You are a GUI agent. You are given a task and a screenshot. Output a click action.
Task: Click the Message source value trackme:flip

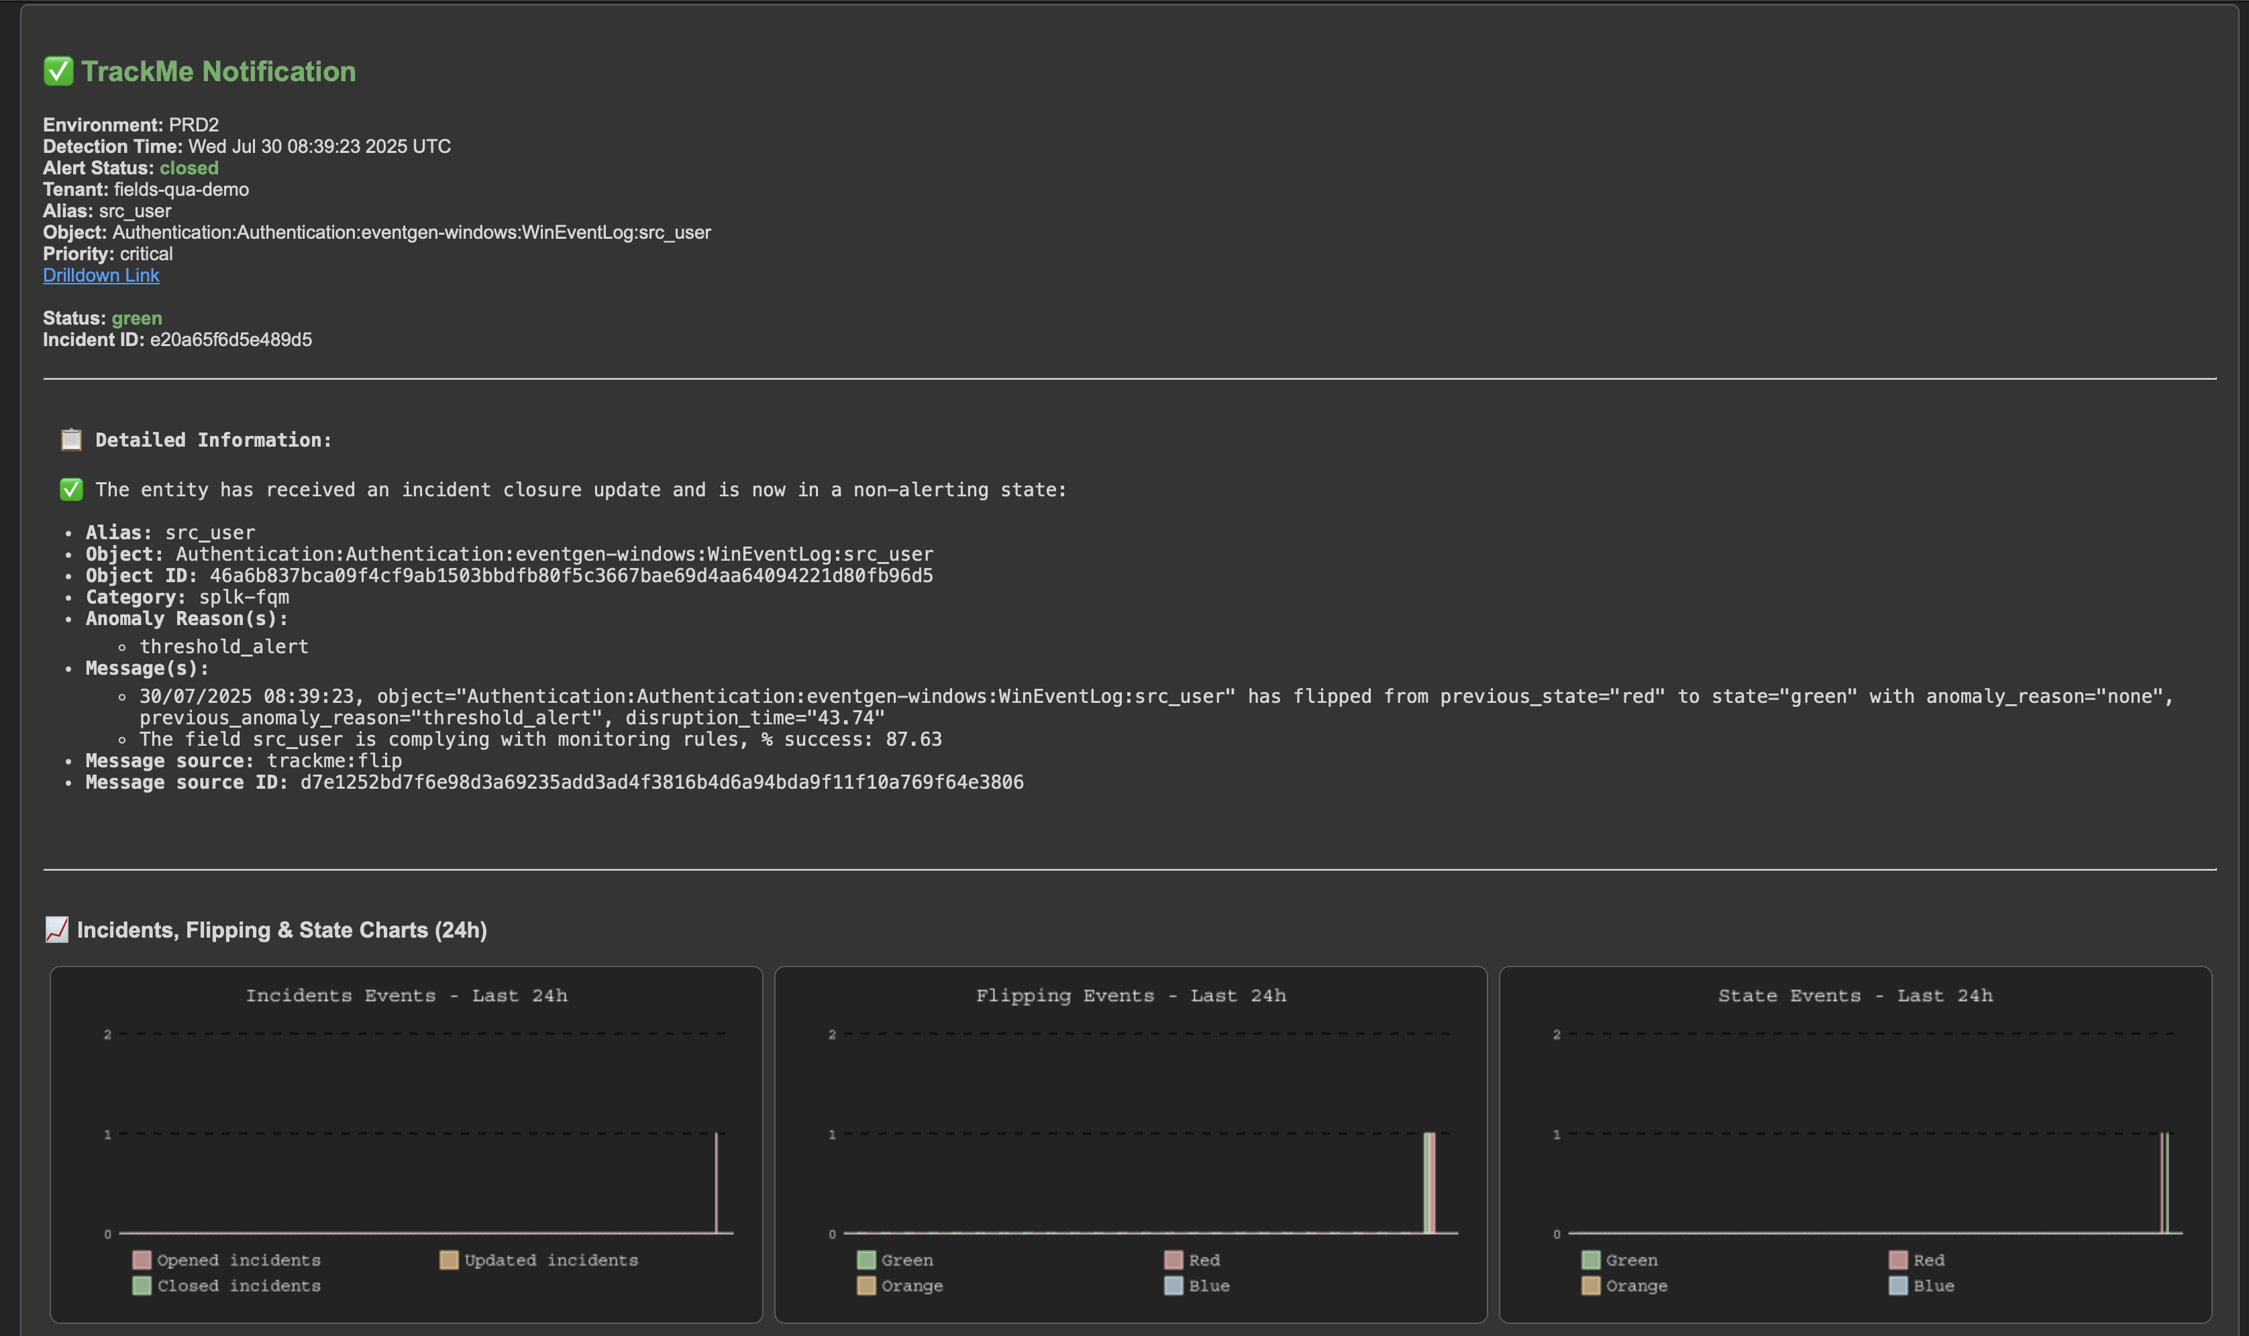334,761
